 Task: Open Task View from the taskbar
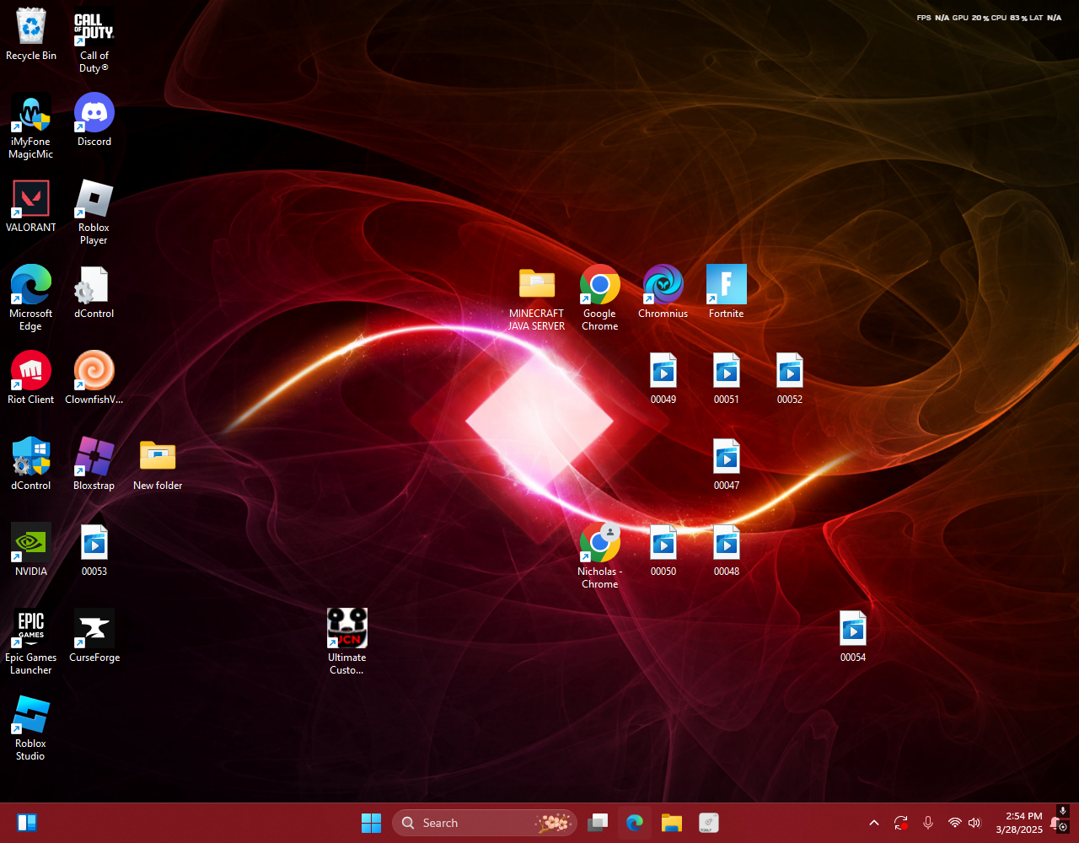click(x=598, y=823)
